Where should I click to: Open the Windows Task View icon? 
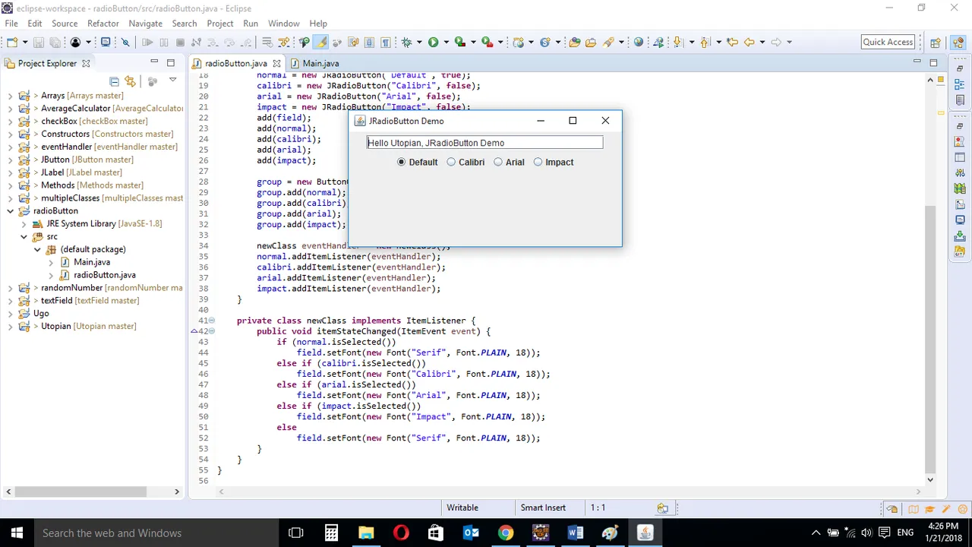click(x=296, y=533)
